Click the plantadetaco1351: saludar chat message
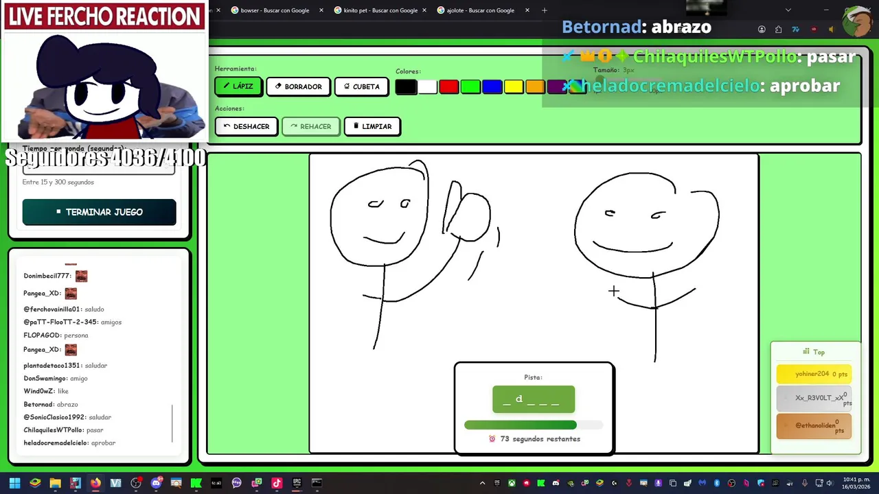Screen dimensions: 879x494 click(x=65, y=365)
